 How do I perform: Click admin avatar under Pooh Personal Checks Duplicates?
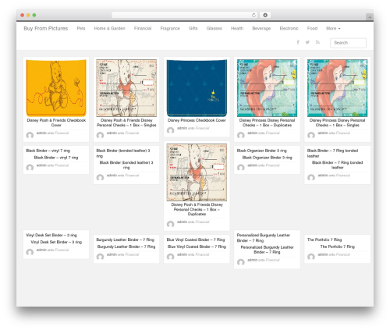click(171, 224)
